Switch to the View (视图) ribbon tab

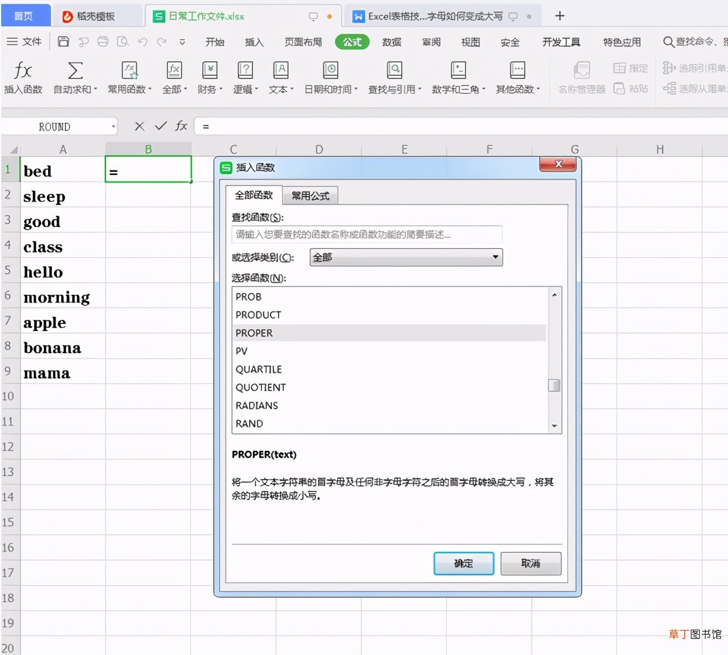tap(470, 42)
